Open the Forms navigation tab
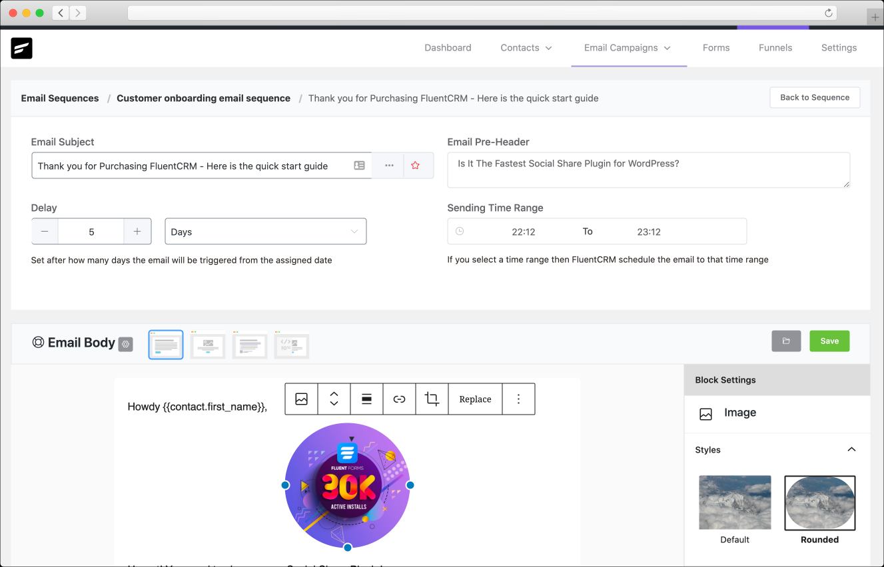Viewport: 884px width, 567px height. pyautogui.click(x=715, y=48)
